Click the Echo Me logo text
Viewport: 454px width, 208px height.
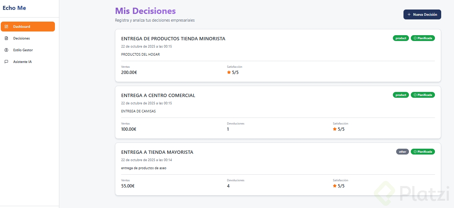[x=14, y=8]
